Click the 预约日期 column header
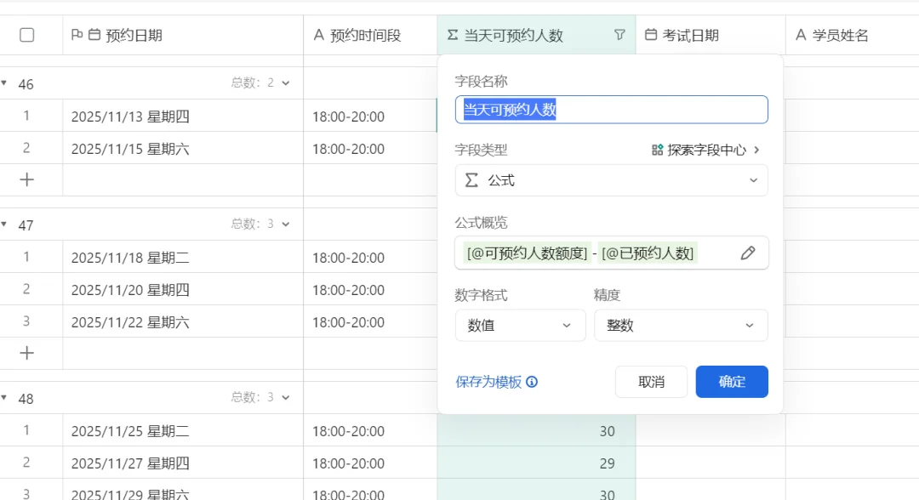919x500 pixels. pyautogui.click(x=183, y=35)
